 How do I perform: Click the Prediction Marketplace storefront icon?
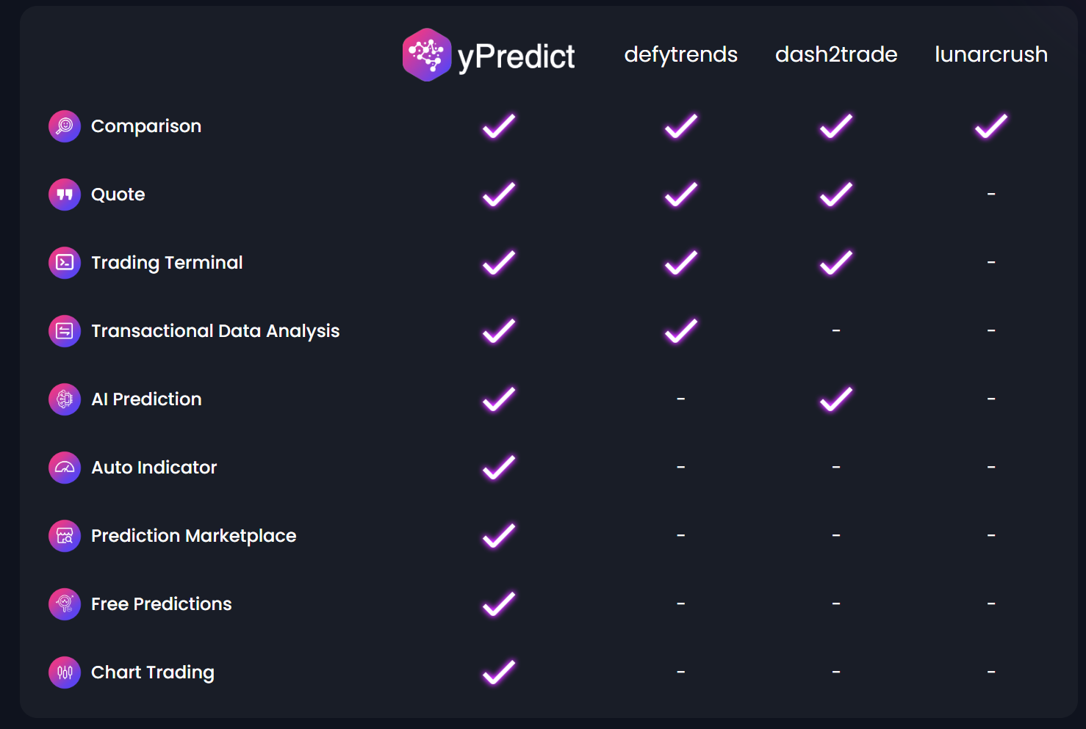click(x=65, y=536)
